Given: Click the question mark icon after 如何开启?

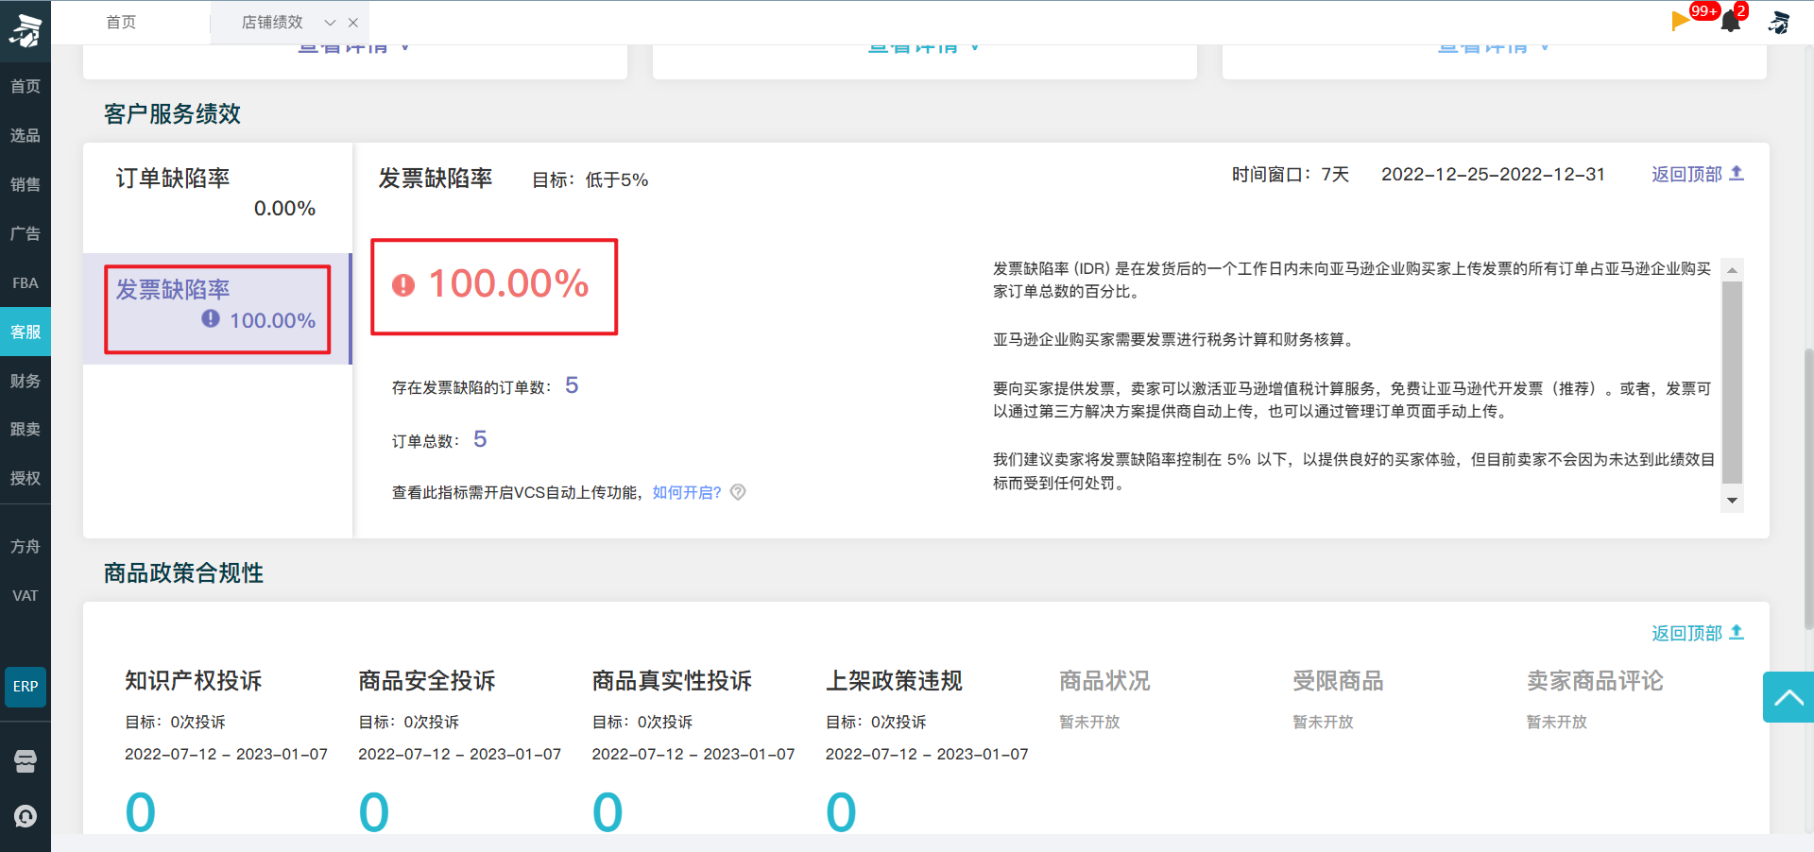Looking at the screenshot, I should 739,492.
